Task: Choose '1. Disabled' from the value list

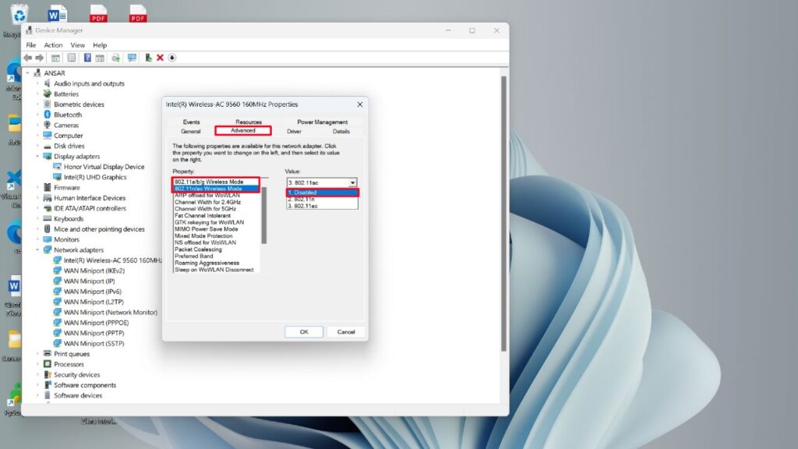Action: tap(322, 193)
